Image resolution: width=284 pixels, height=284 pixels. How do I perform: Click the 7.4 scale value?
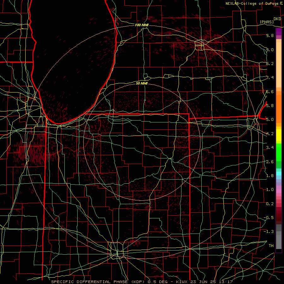(x=270, y=78)
